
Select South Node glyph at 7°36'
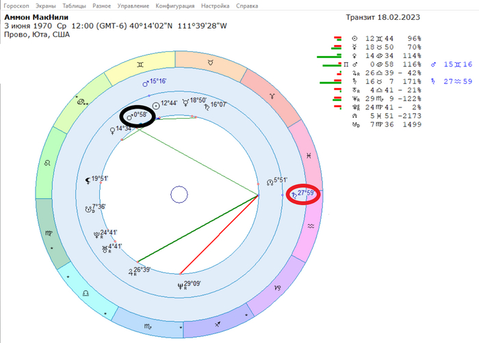(x=88, y=209)
